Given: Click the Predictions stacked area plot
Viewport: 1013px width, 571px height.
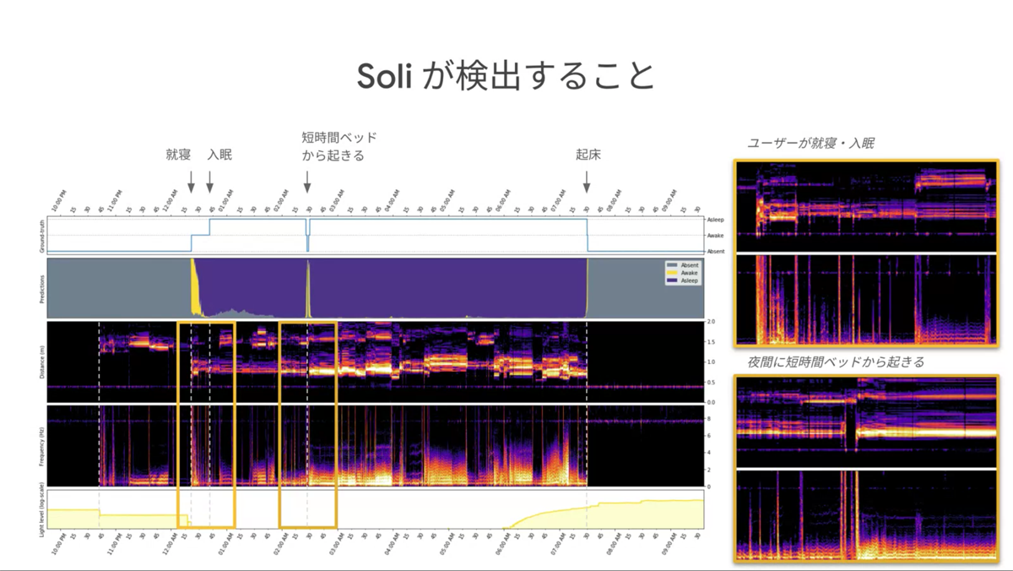Looking at the screenshot, I should point(376,288).
